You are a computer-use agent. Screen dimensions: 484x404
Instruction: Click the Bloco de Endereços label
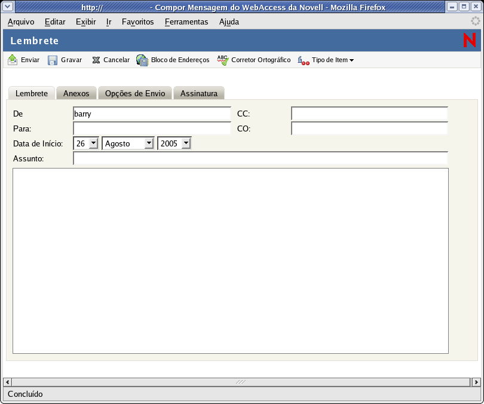click(180, 60)
